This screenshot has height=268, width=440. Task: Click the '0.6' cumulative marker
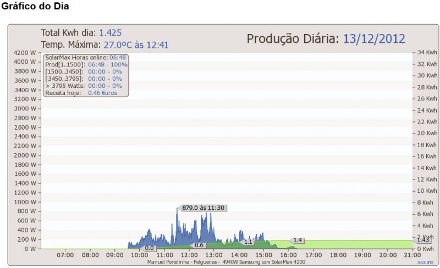[x=199, y=245]
